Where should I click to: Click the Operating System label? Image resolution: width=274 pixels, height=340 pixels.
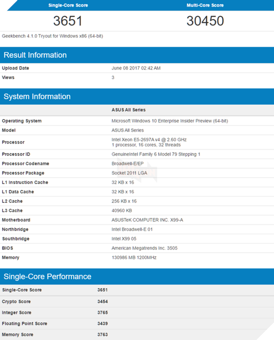pyautogui.click(x=22, y=121)
